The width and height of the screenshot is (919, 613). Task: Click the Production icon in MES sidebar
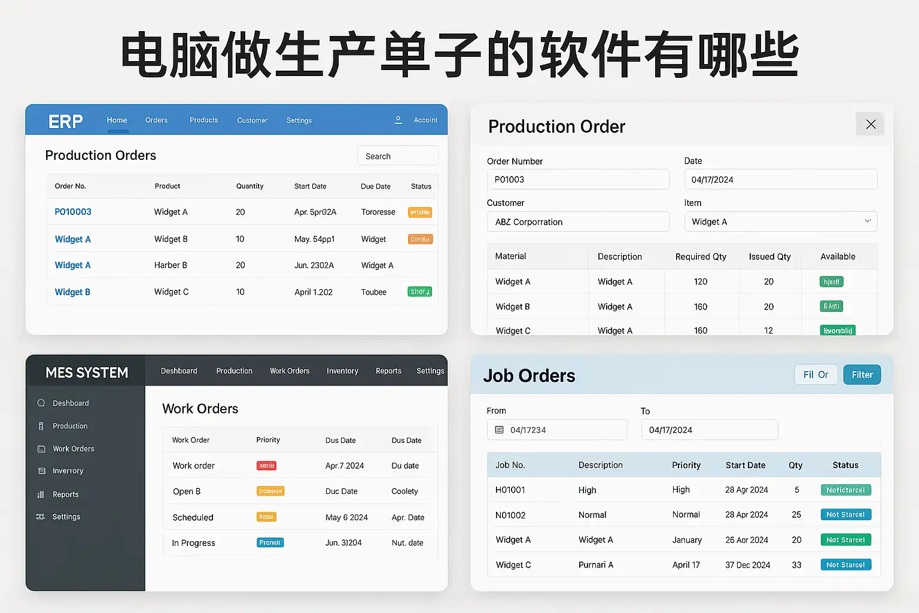[41, 426]
